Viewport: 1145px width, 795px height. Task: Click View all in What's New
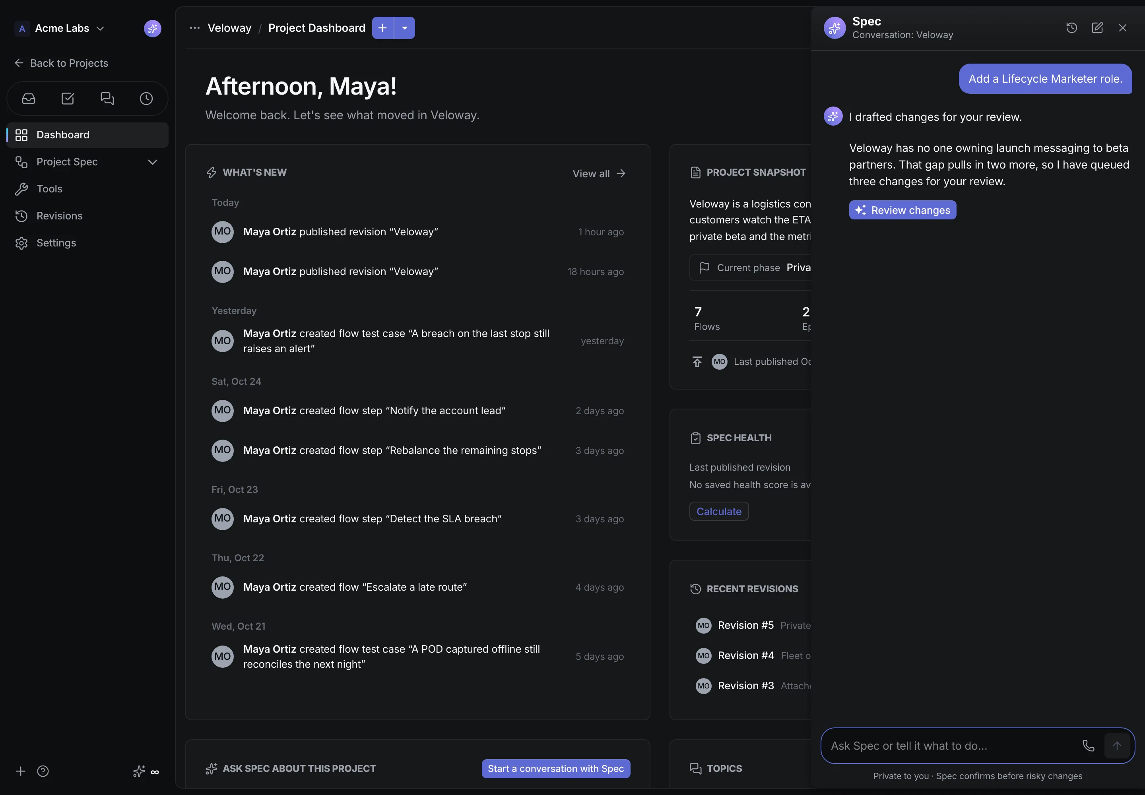pyautogui.click(x=599, y=173)
